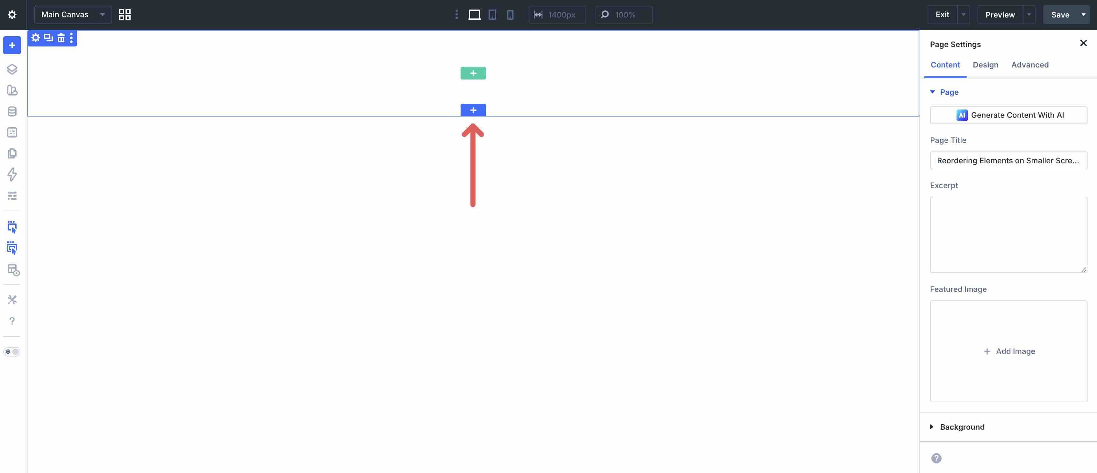Open the Layers outline panel
This screenshot has height=473, width=1097.
click(12, 69)
